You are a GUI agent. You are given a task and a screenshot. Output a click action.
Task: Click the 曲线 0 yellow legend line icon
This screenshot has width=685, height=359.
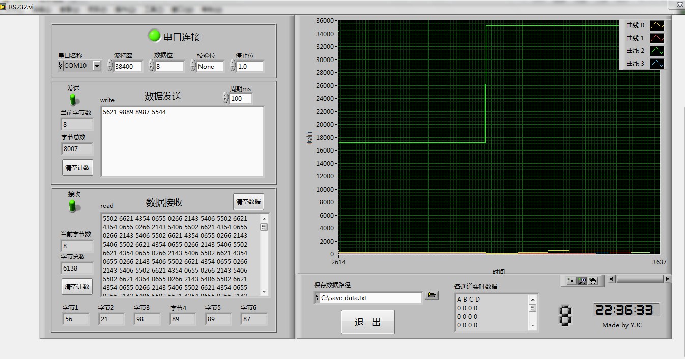click(657, 25)
